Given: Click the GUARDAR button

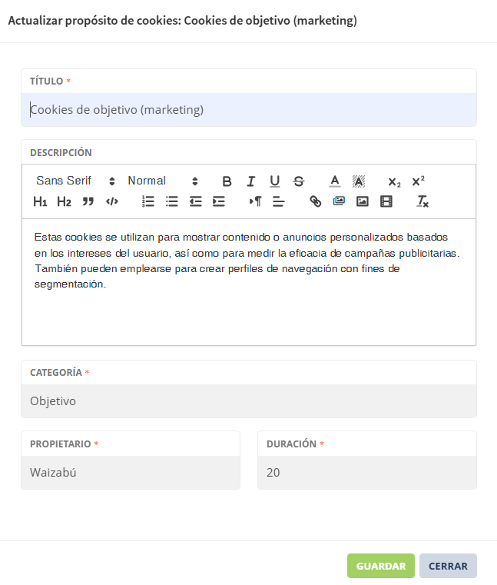Looking at the screenshot, I should pyautogui.click(x=380, y=566).
